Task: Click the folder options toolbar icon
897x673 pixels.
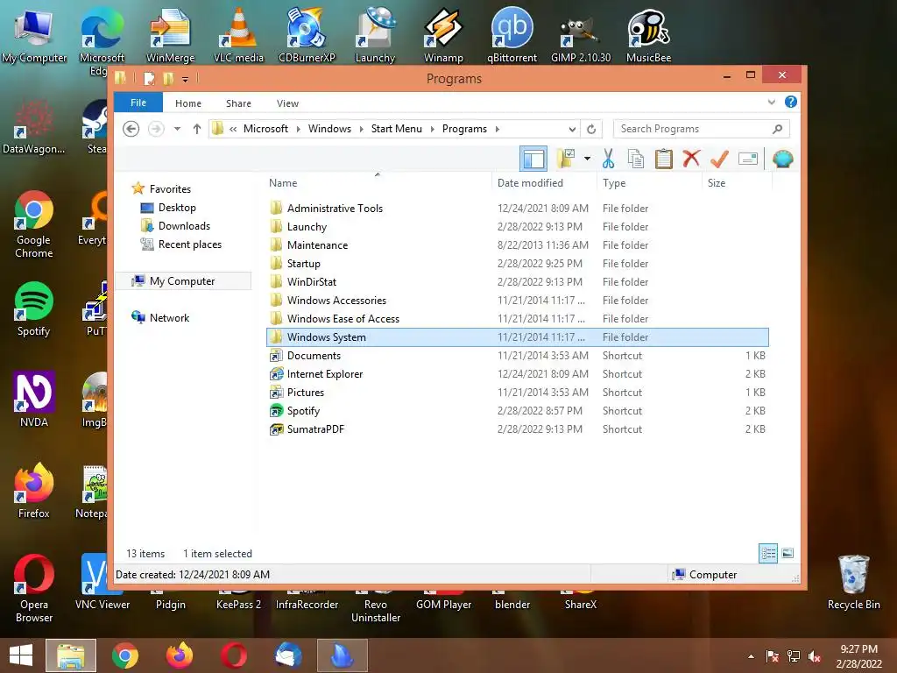Action: pos(566,159)
